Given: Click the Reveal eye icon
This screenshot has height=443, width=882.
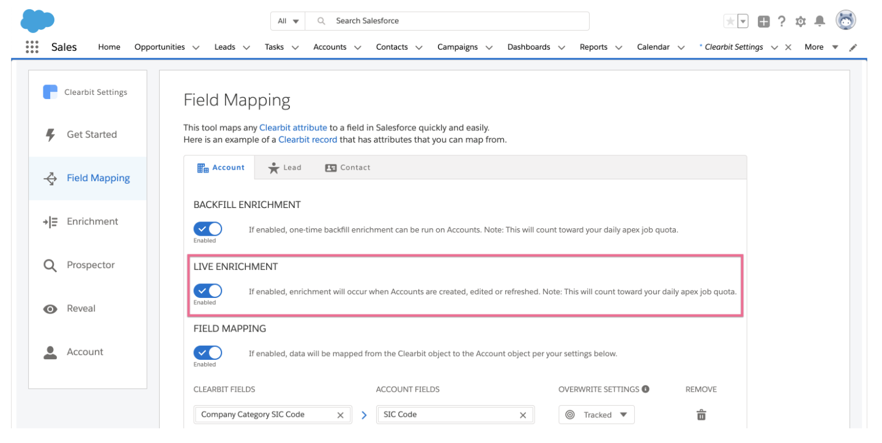Looking at the screenshot, I should (50, 309).
